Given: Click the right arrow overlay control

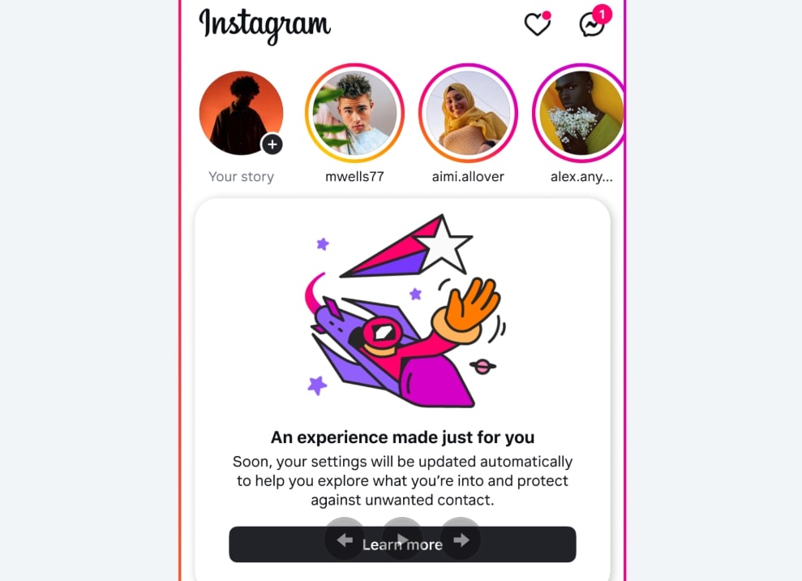Looking at the screenshot, I should point(461,540).
